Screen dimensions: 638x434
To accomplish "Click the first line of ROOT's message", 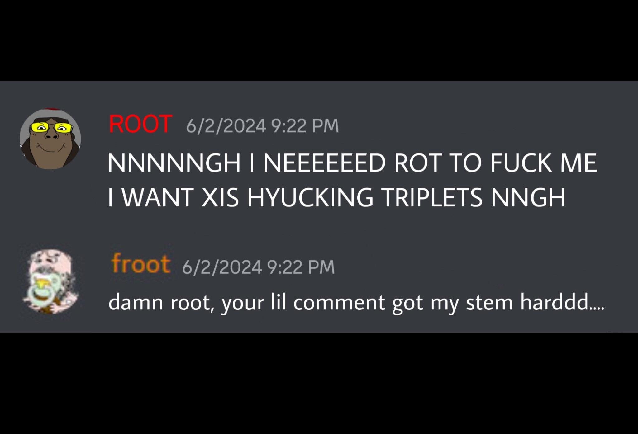I will [x=352, y=163].
